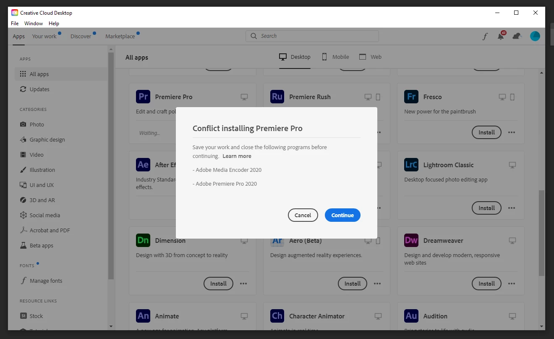Open the Social media category
This screenshot has height=339, width=554.
coord(40,215)
